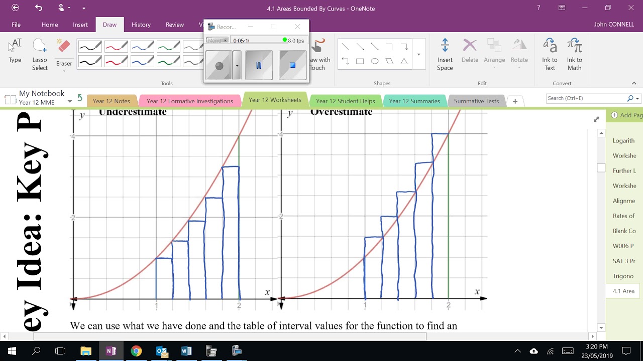Screen dimensions: 643x361
Task: Activate the Lasso Select tool
Action: pyautogui.click(x=40, y=54)
